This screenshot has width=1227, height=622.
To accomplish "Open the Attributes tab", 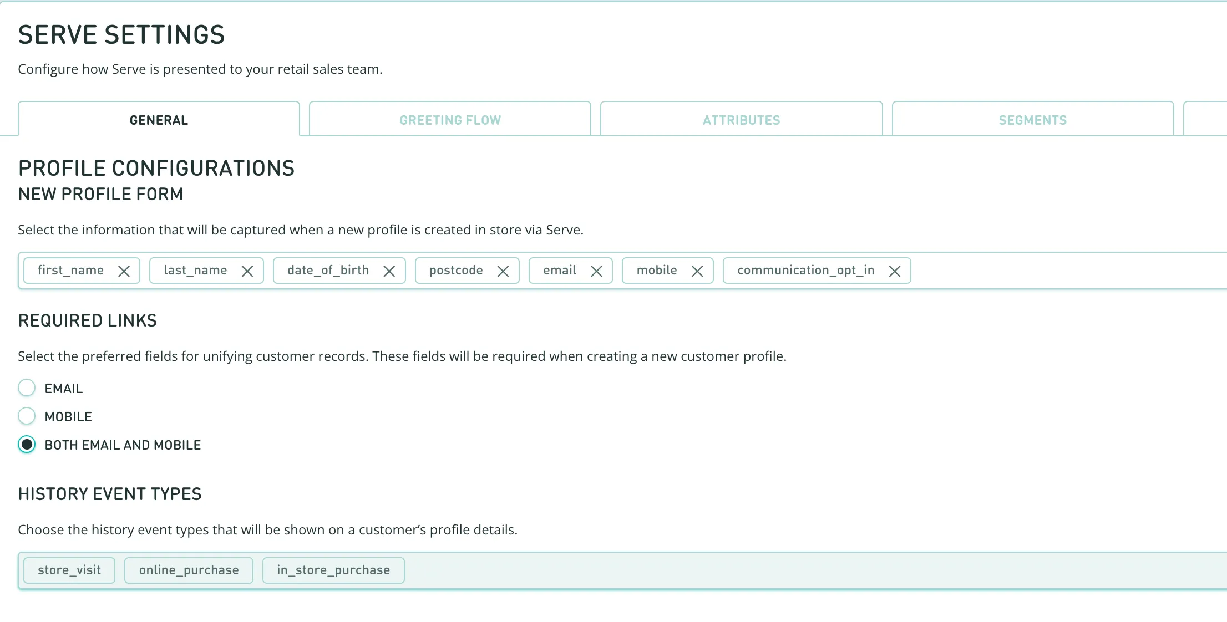I will click(741, 120).
